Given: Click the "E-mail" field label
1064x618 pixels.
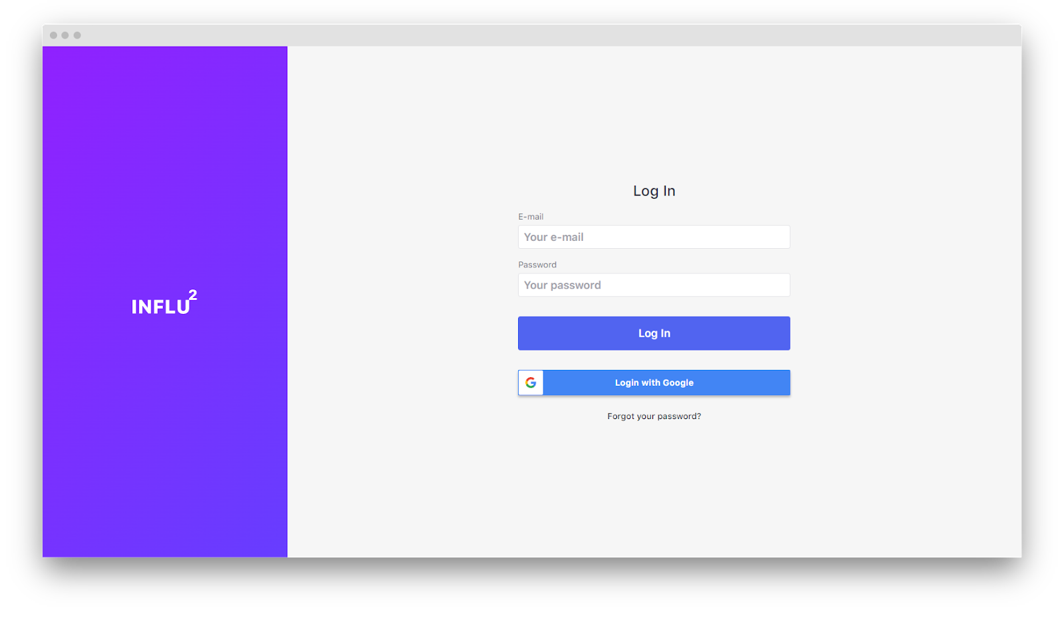Looking at the screenshot, I should point(531,217).
